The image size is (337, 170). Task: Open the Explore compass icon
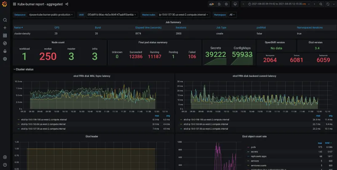pyautogui.click(x=5, y=43)
